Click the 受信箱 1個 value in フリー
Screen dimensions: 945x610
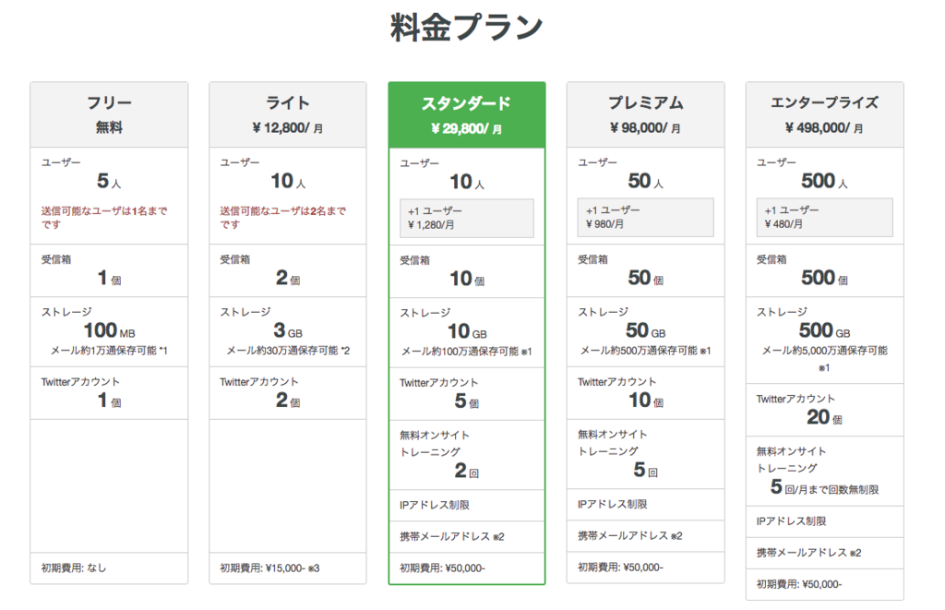(x=109, y=278)
